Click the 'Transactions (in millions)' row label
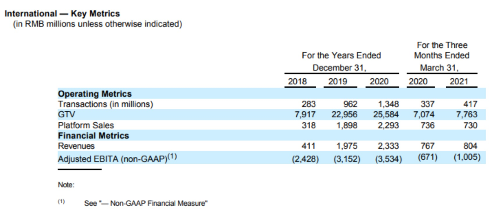 tap(105, 104)
